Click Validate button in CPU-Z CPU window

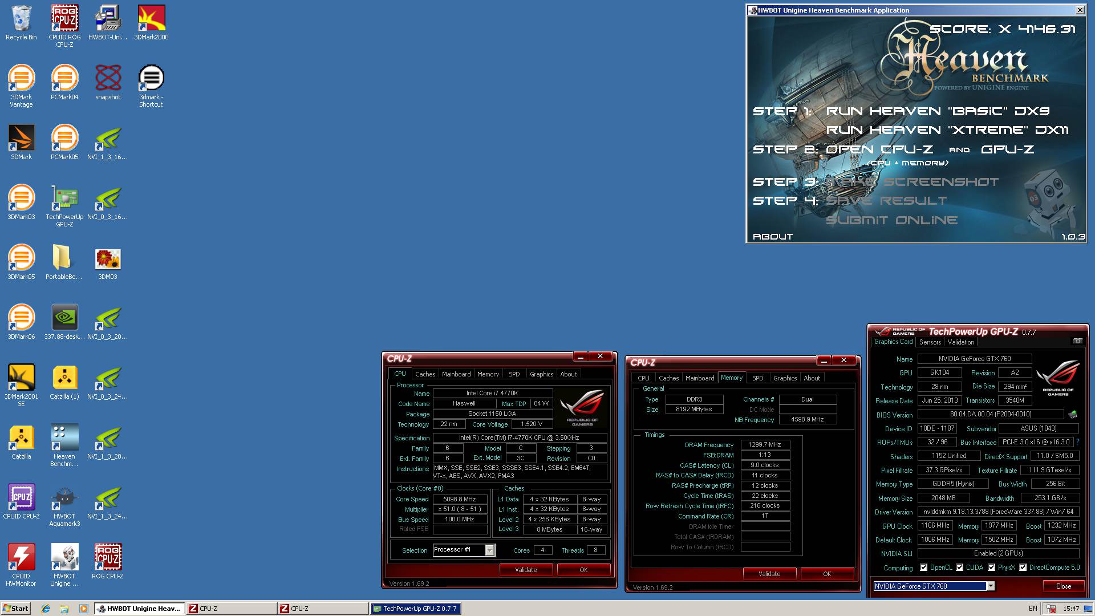(526, 570)
